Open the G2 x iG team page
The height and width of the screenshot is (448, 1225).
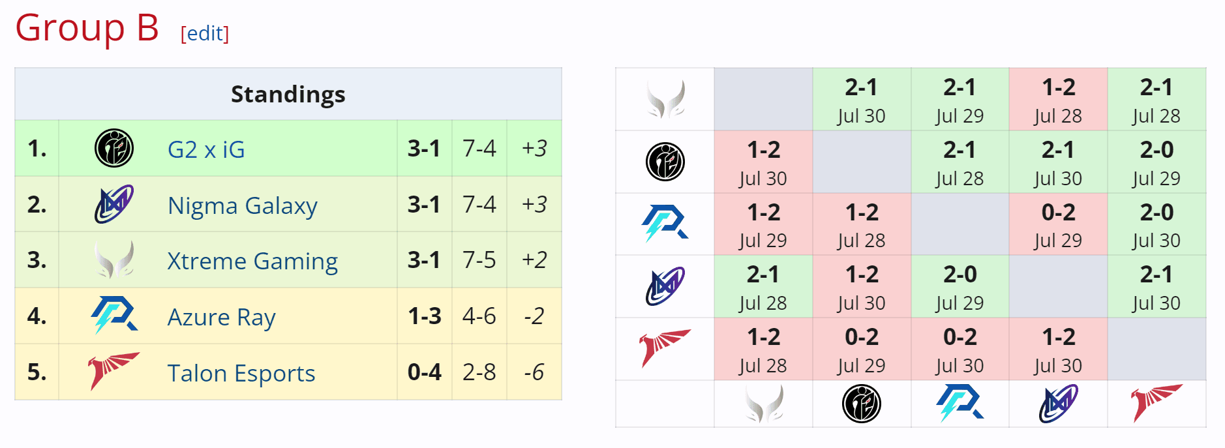point(206,149)
